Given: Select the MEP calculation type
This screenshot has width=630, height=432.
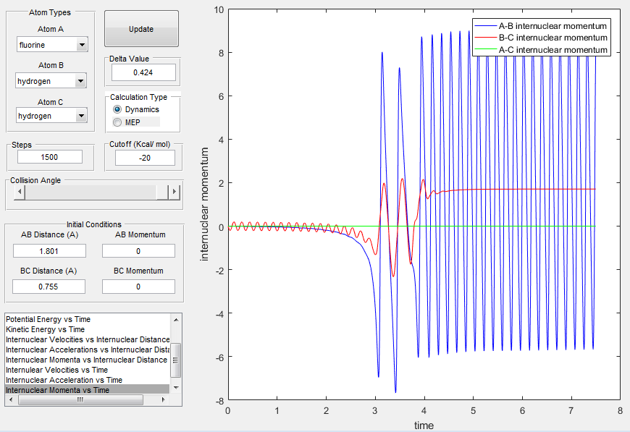Looking at the screenshot, I should pos(127,122).
